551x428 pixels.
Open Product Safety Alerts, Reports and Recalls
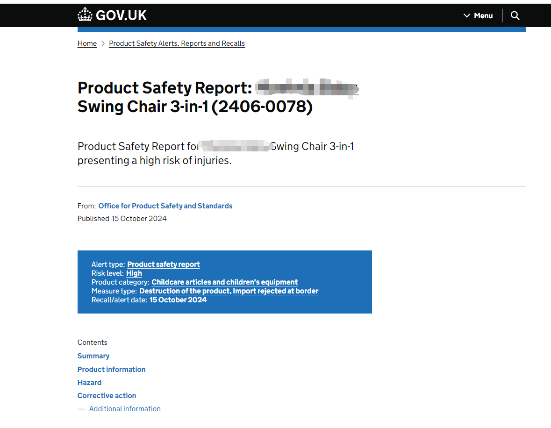tap(177, 43)
